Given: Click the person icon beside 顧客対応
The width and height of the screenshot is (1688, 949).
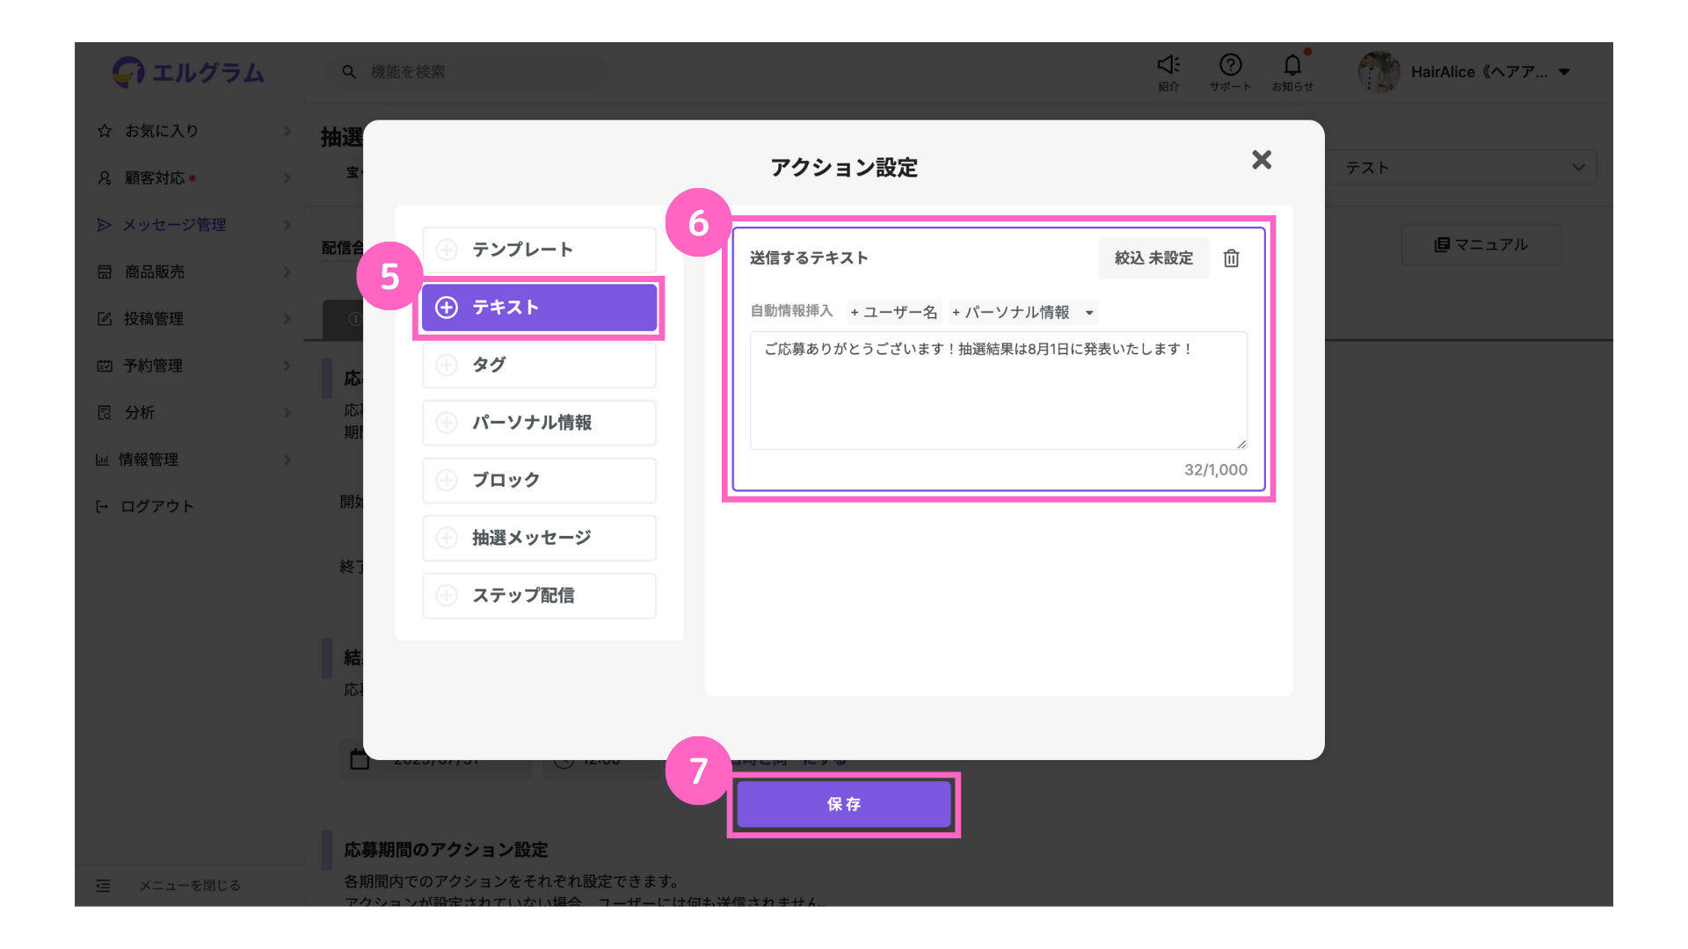Looking at the screenshot, I should pos(105,178).
